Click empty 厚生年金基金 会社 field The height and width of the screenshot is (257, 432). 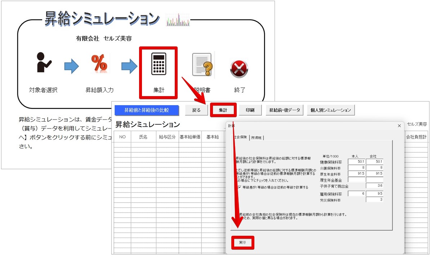point(375,180)
